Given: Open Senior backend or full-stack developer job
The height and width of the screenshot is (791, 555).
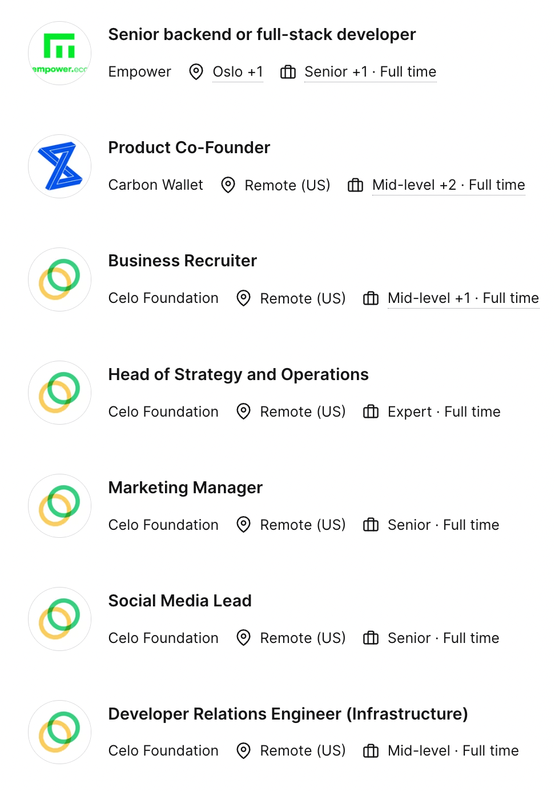Looking at the screenshot, I should pyautogui.click(x=262, y=35).
